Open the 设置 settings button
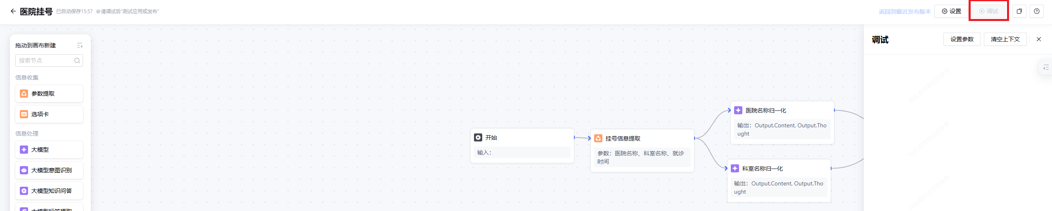The height and width of the screenshot is (211, 1052). click(x=951, y=11)
